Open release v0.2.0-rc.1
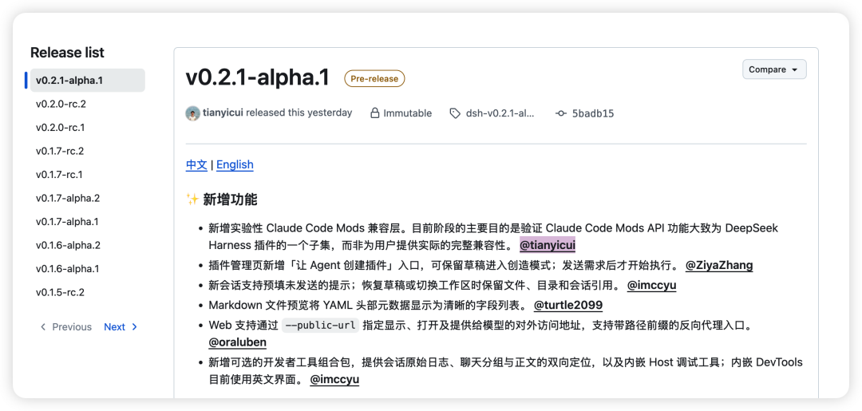This screenshot has width=862, height=411. [61, 128]
